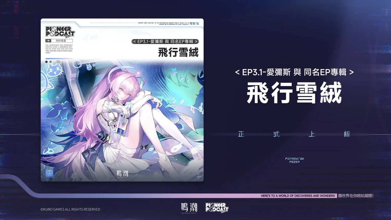This screenshot has height=220, width=391.
Task: Click the 鳴潮 logo on album artwork
Action: (122, 174)
